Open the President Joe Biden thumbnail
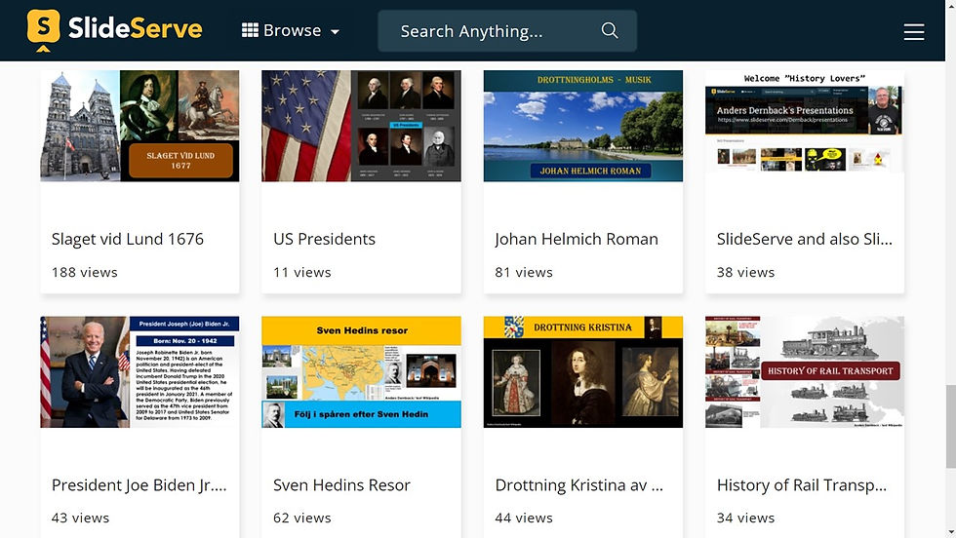956x538 pixels. [x=139, y=371]
